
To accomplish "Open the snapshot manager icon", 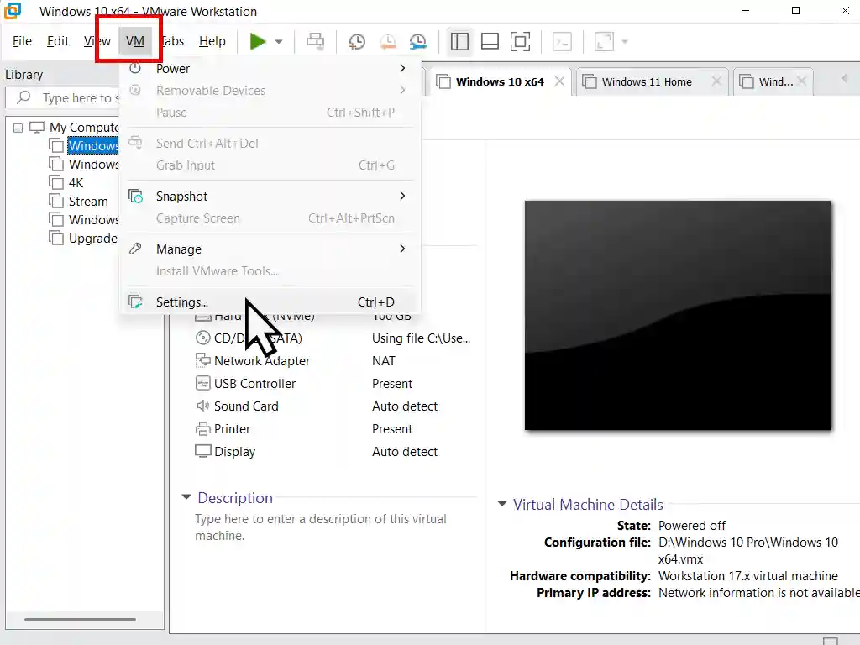I will click(x=417, y=42).
